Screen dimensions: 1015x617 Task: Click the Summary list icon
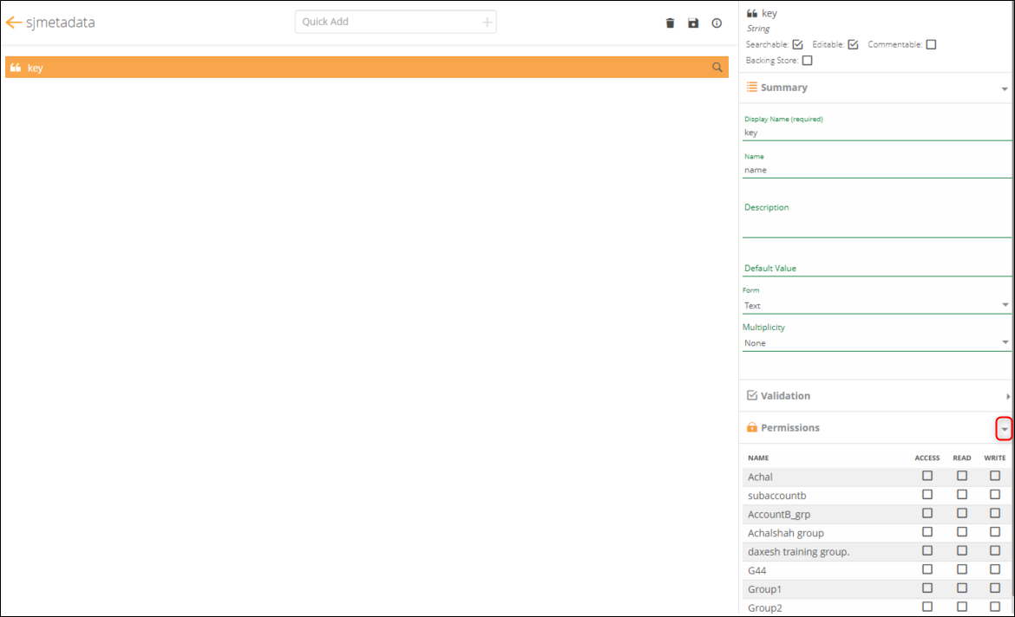[751, 87]
